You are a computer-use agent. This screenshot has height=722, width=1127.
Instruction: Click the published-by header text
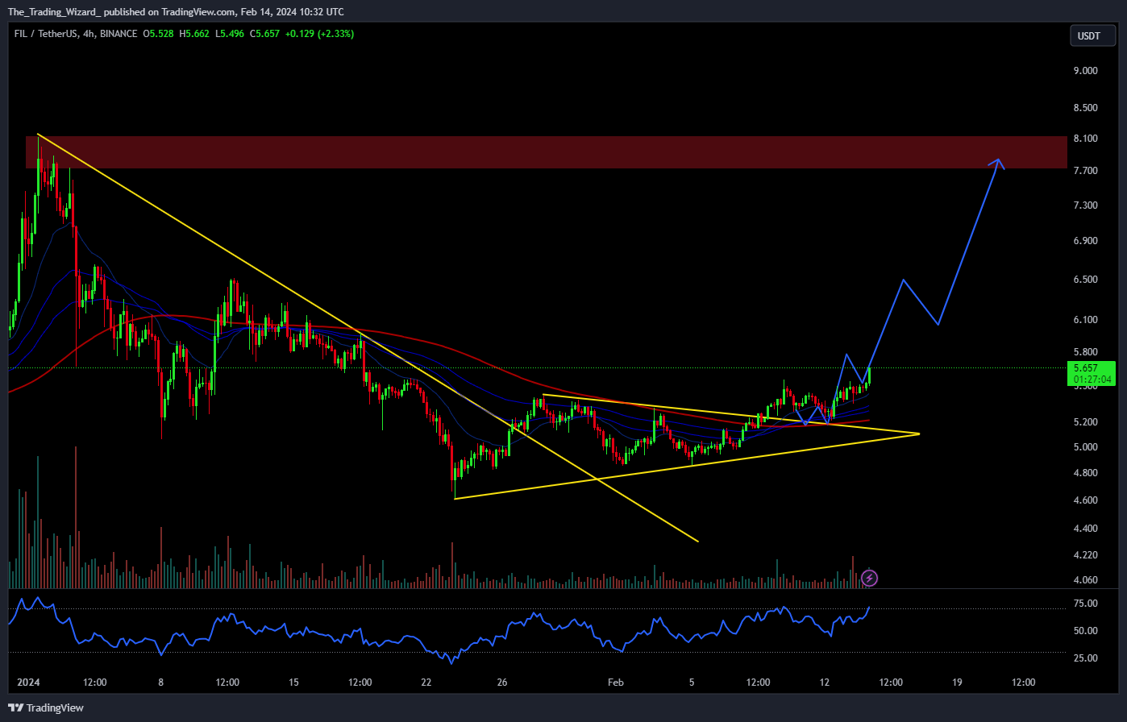[176, 11]
